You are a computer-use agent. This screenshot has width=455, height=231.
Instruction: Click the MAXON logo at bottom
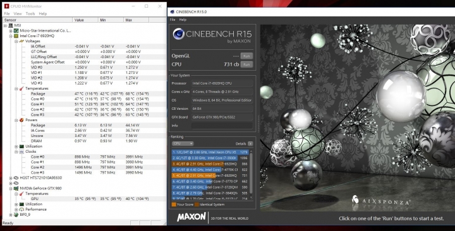191,217
